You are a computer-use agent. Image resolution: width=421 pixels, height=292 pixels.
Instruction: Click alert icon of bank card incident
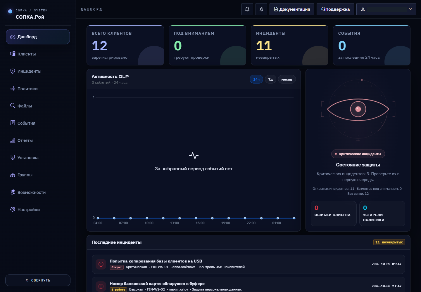101,286
